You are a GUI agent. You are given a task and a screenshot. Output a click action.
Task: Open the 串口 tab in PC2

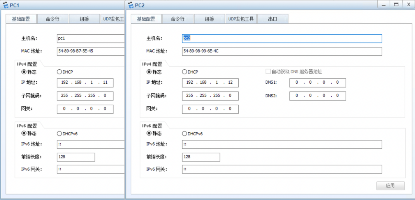[x=273, y=19]
